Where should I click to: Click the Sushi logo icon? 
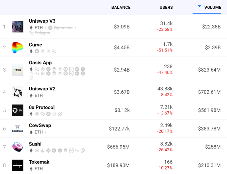[x=17, y=147]
